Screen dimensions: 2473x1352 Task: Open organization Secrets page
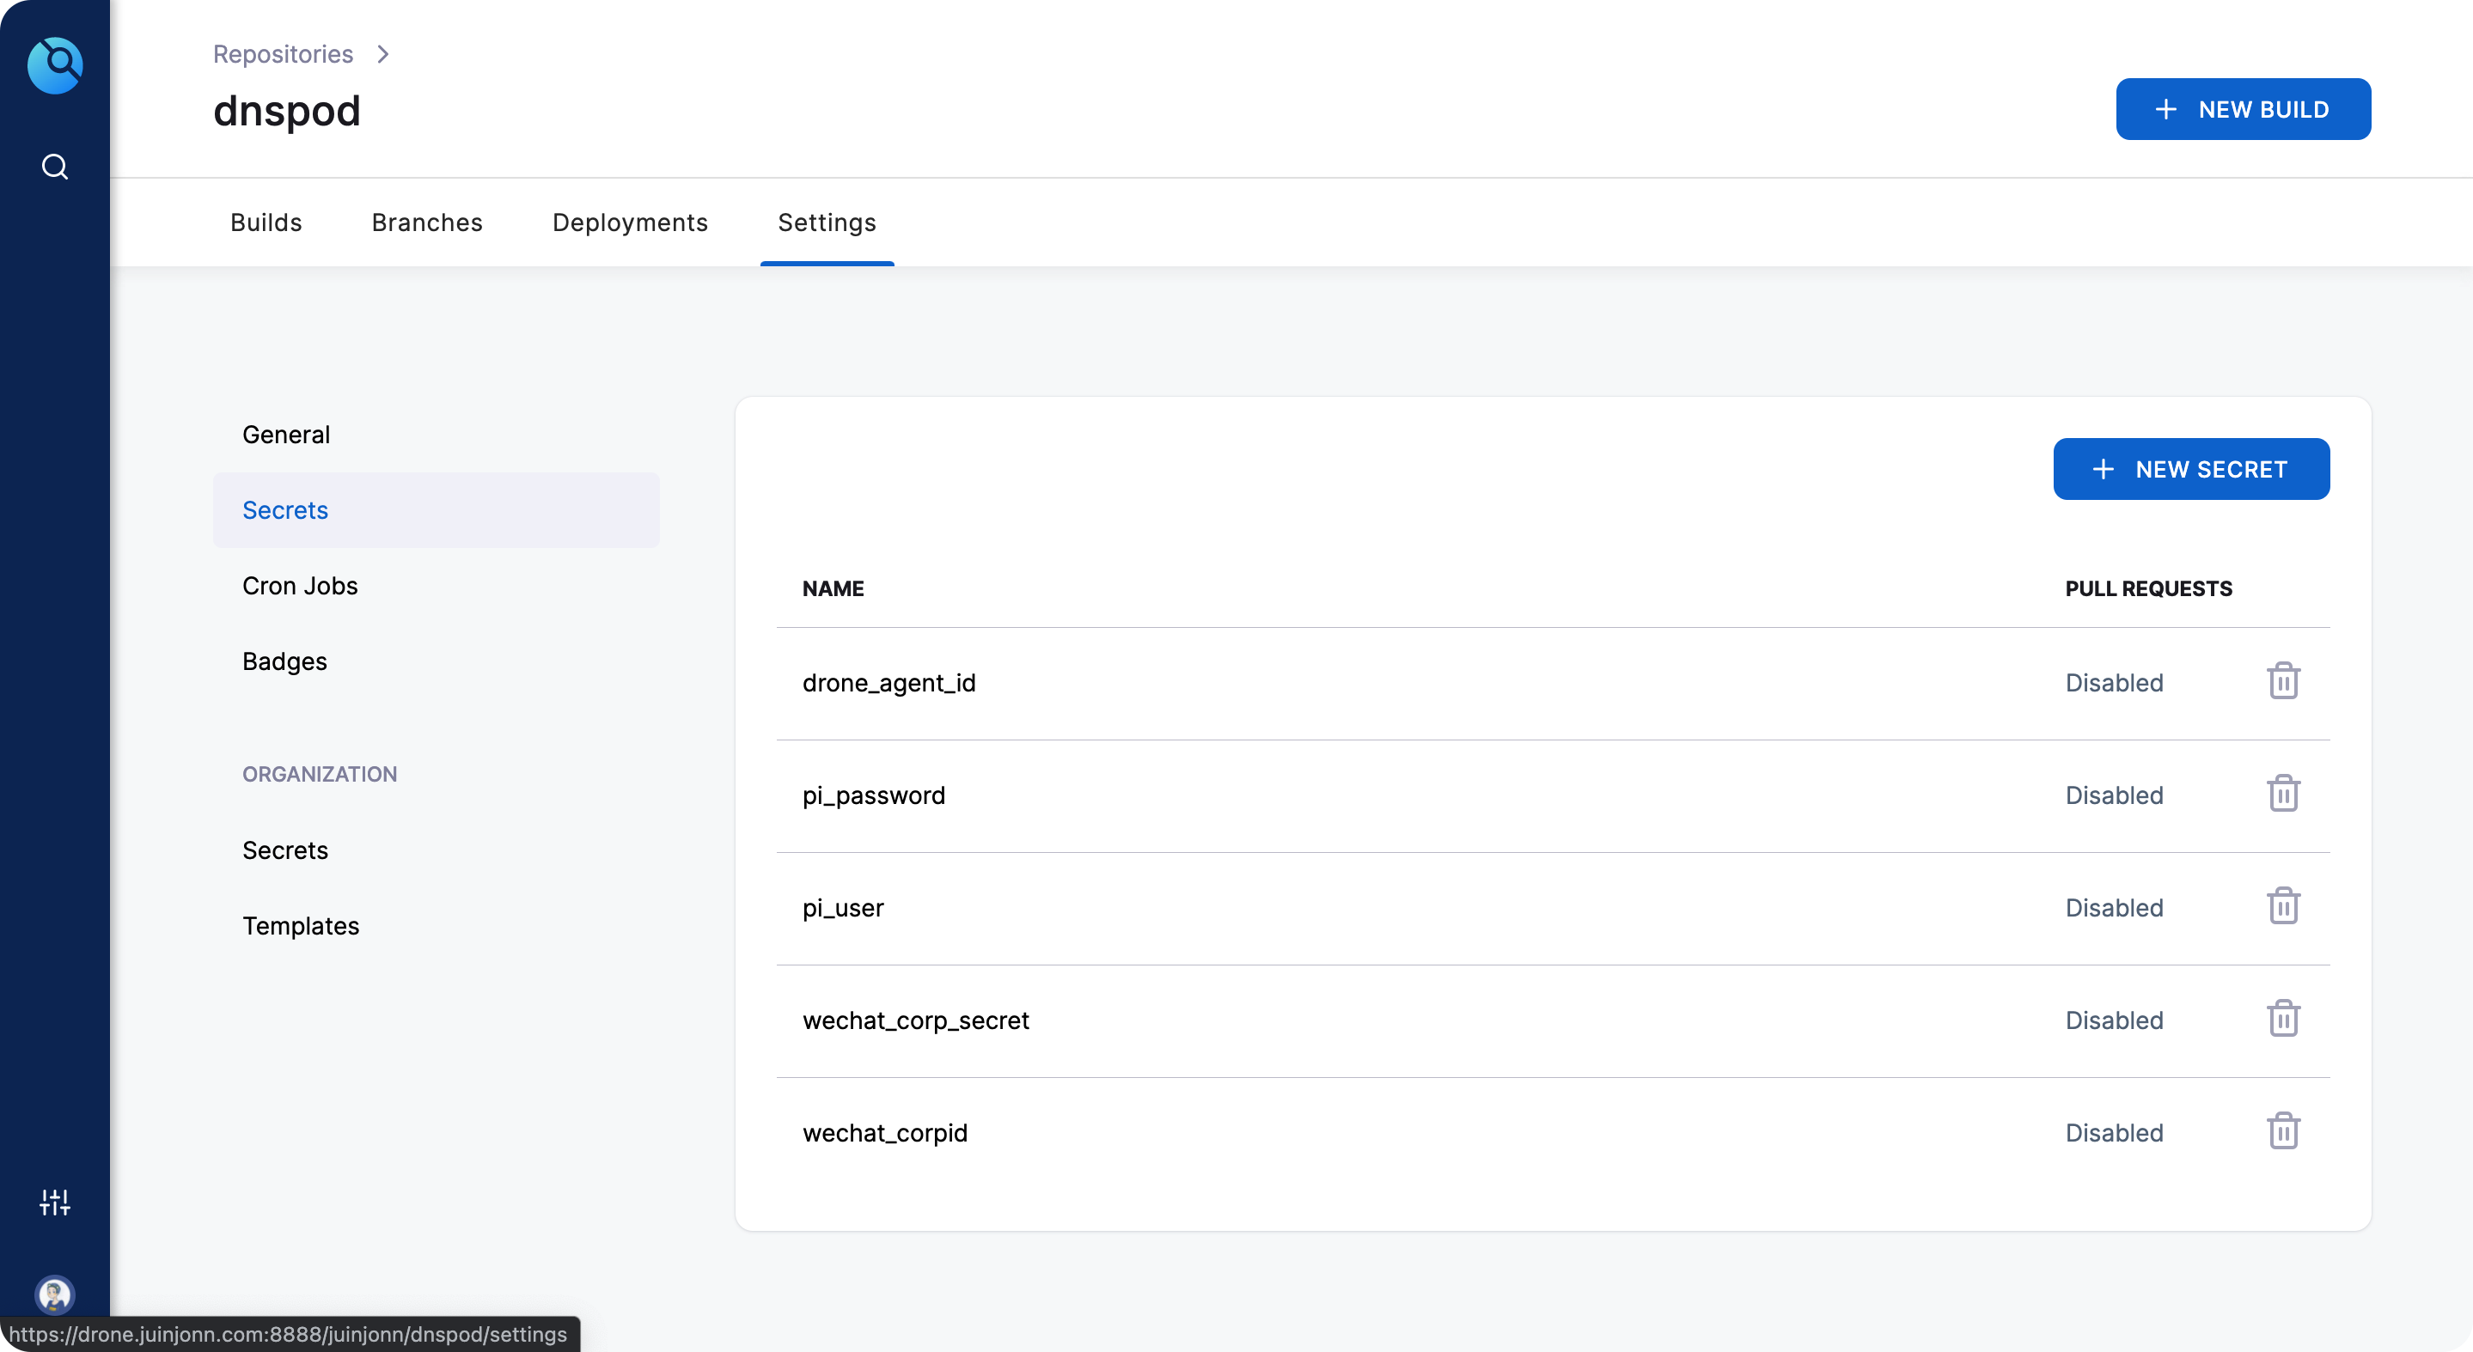tap(284, 850)
